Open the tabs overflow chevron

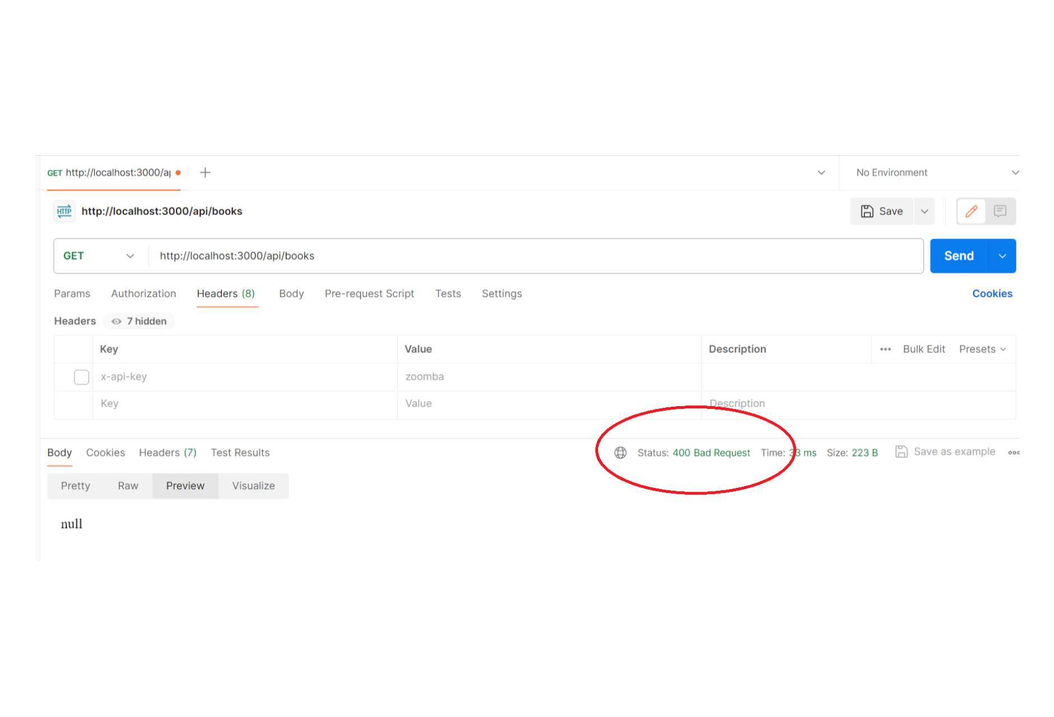tap(821, 173)
